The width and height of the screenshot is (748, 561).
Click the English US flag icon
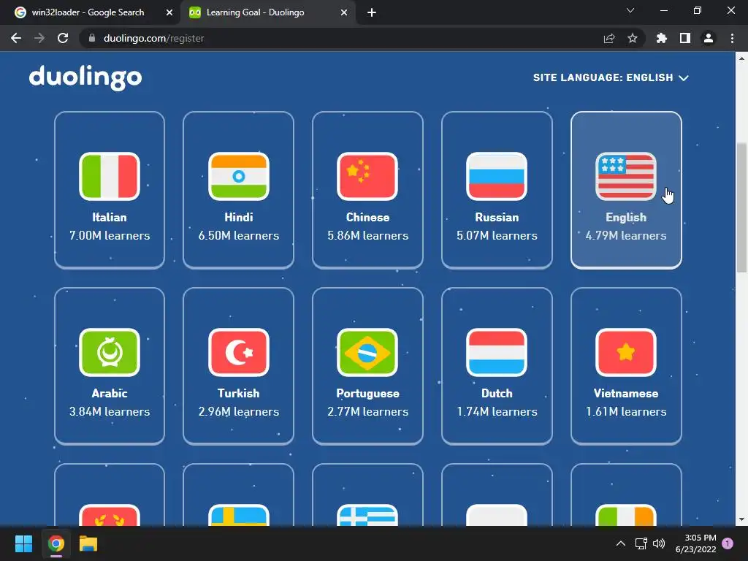point(626,177)
